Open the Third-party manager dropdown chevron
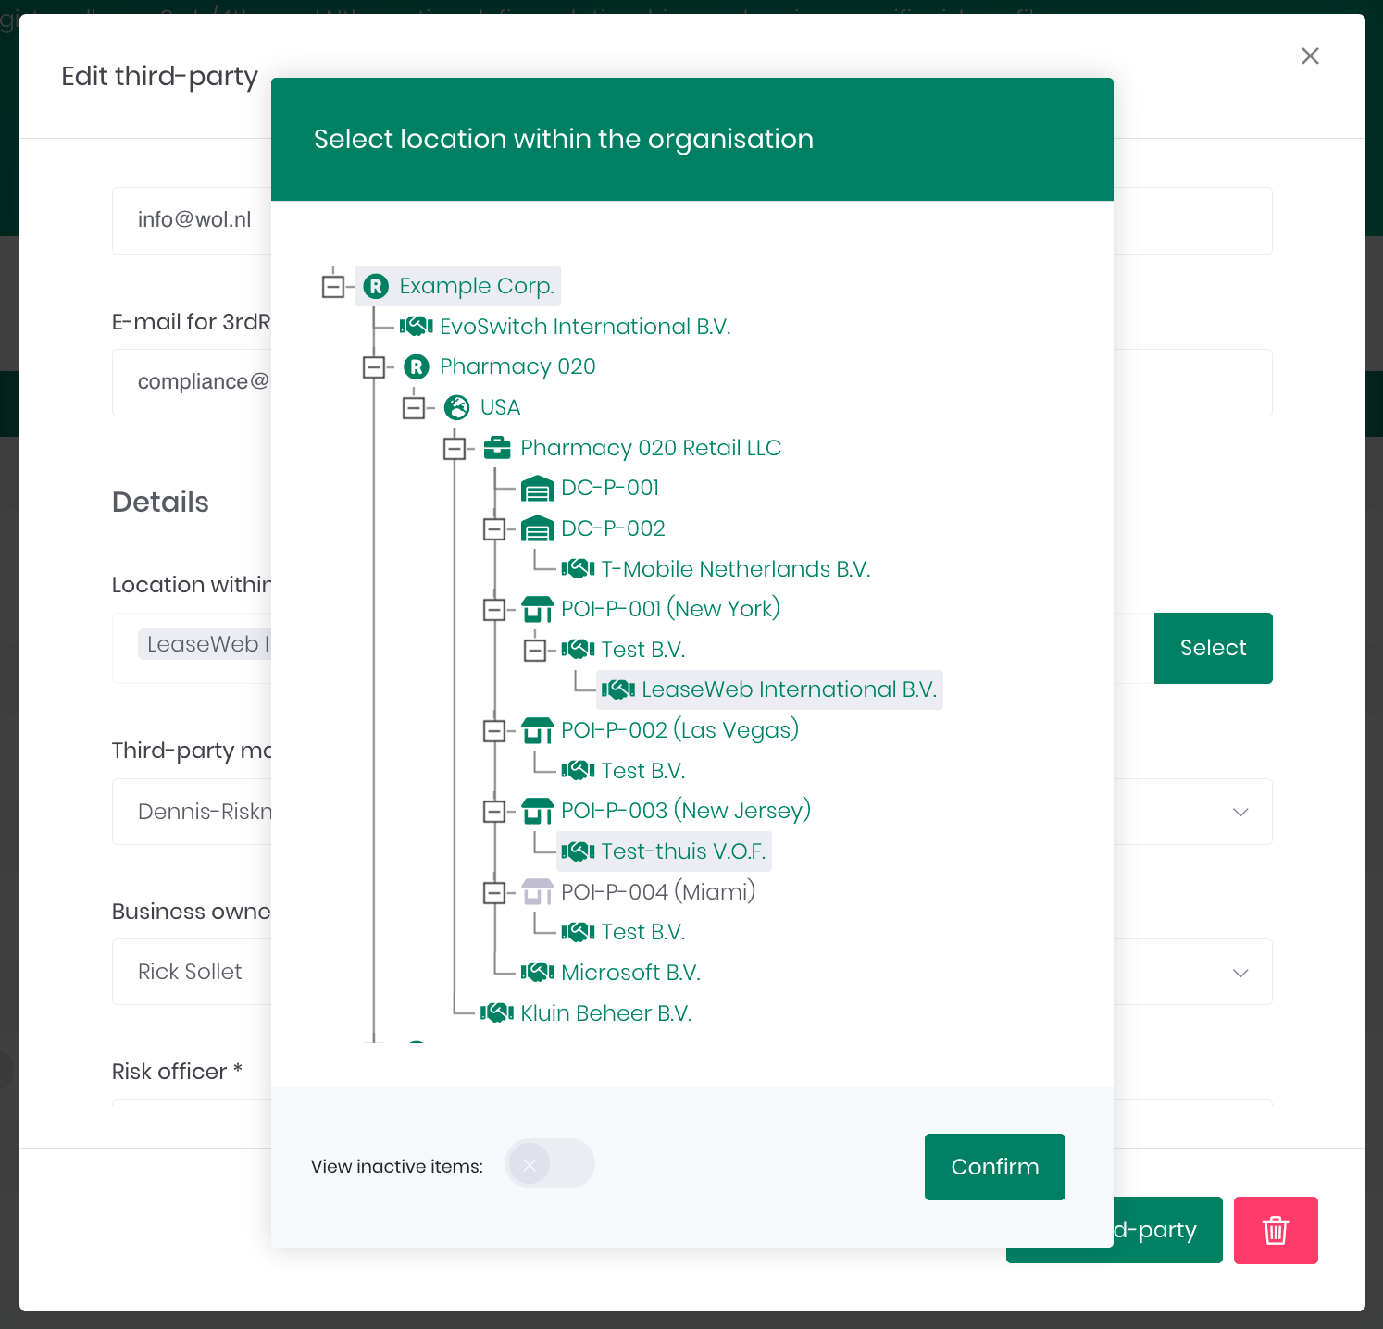The width and height of the screenshot is (1383, 1329). [1240, 812]
